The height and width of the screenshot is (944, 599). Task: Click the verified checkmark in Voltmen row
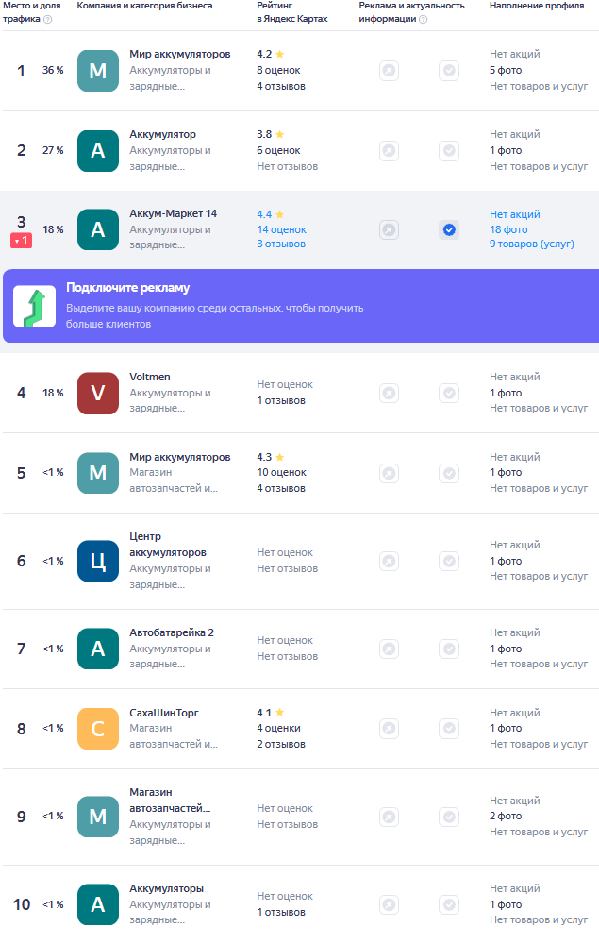tap(449, 393)
